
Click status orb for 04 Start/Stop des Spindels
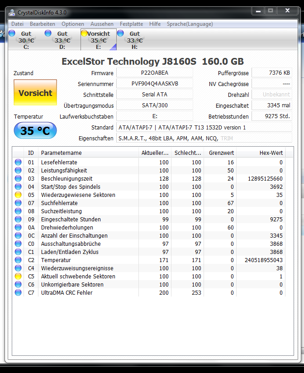[x=18, y=186]
